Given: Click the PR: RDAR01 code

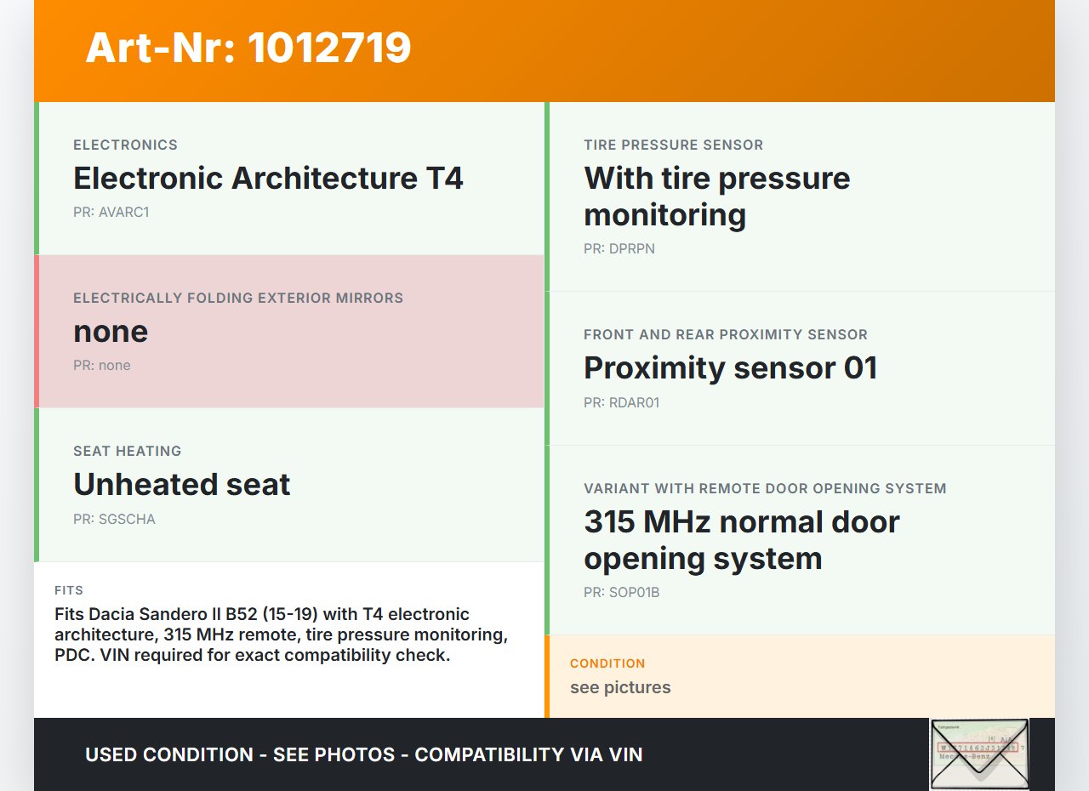Looking at the screenshot, I should 622,403.
